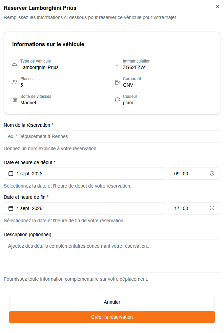Image resolution: width=224 pixels, height=333 pixels.
Task: Click the gear icon beside Boîte de vitesses
Action: (x=15, y=100)
